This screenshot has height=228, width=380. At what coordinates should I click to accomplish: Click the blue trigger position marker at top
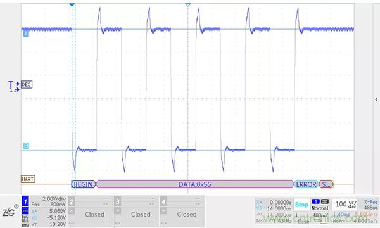pyautogui.click(x=72, y=5)
